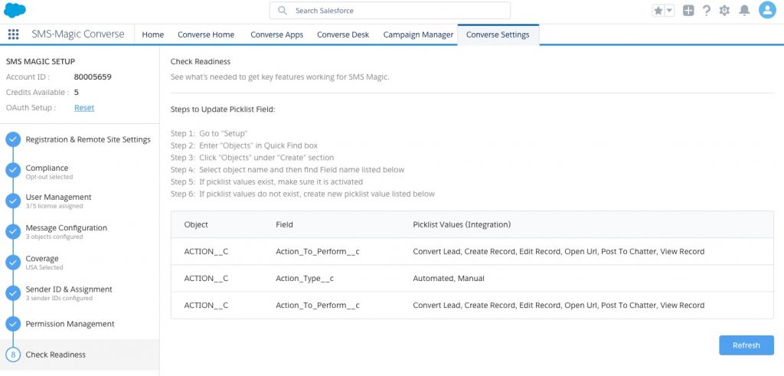Screen dimensions: 784x376
Task: Click the OAuth Setup Reset link
Action: (x=84, y=108)
